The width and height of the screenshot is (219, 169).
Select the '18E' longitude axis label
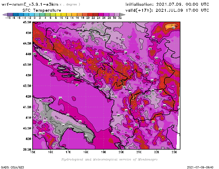(x=86, y=152)
